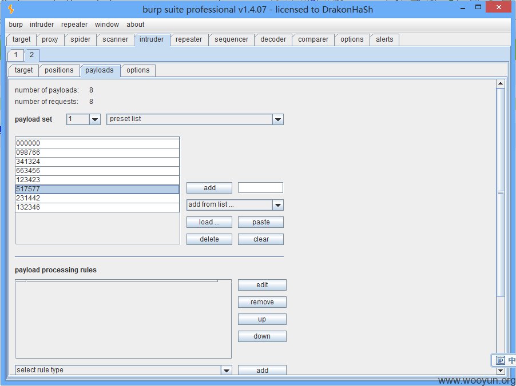Open the payloads sub-tab
The image size is (516, 386).
(100, 70)
